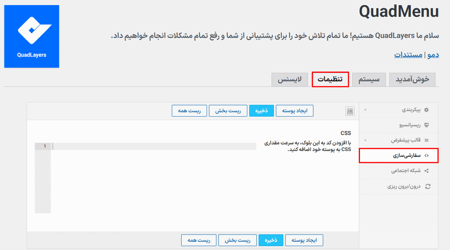This screenshot has height=250, width=450.
Task: Select the monitor icon for ریسپانسیو
Action: coord(426,125)
